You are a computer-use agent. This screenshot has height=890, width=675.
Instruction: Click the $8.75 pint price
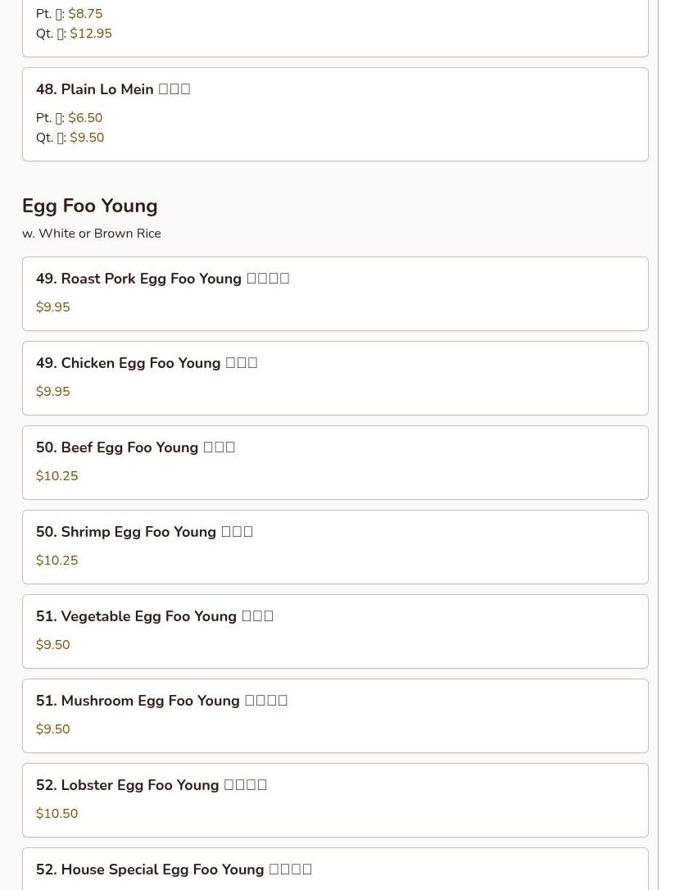(x=85, y=14)
